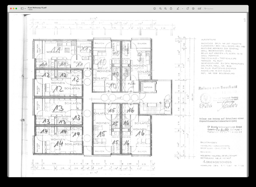Toggle the sidebar view button
Screen dimensions: 256x187
point(22,9)
